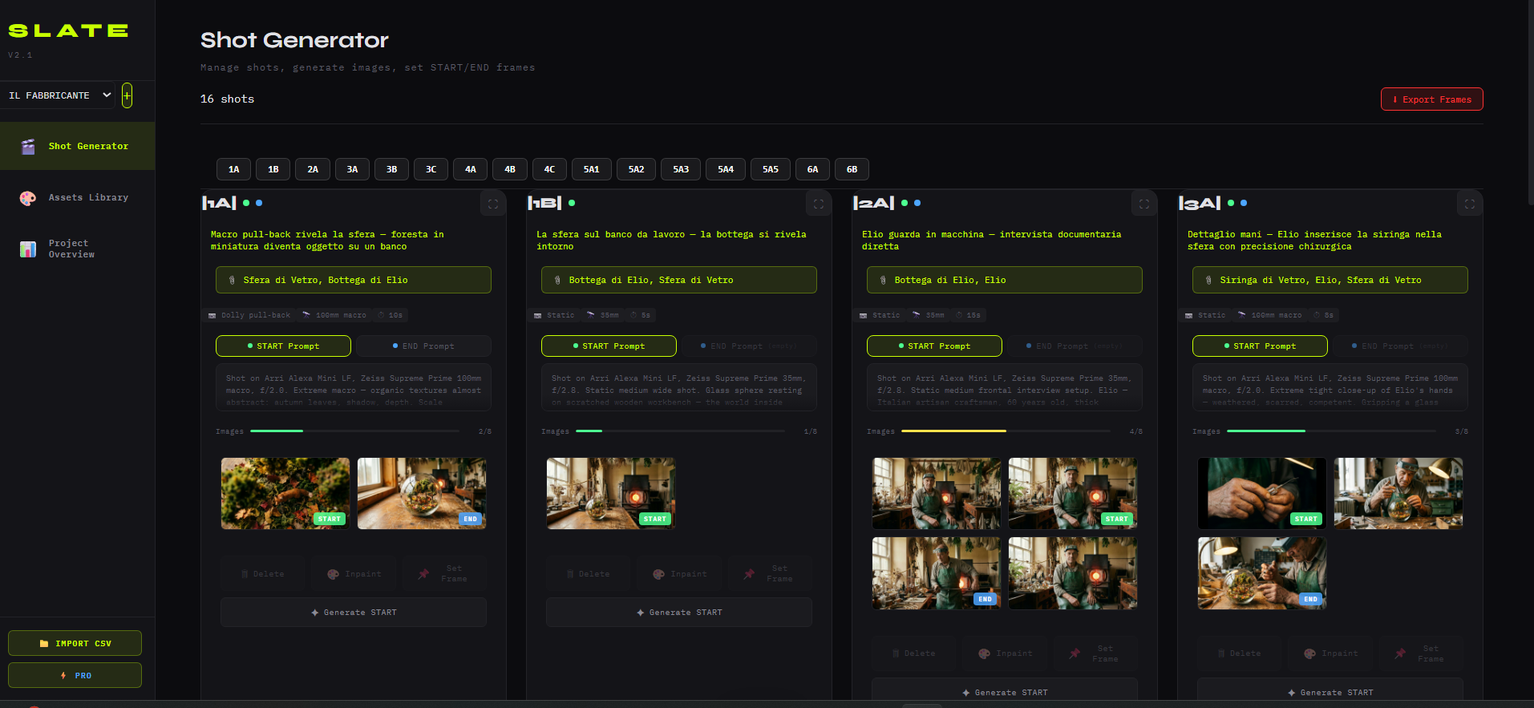Jump to shot tab 3A
Screen dimensions: 1534x708
click(x=352, y=169)
